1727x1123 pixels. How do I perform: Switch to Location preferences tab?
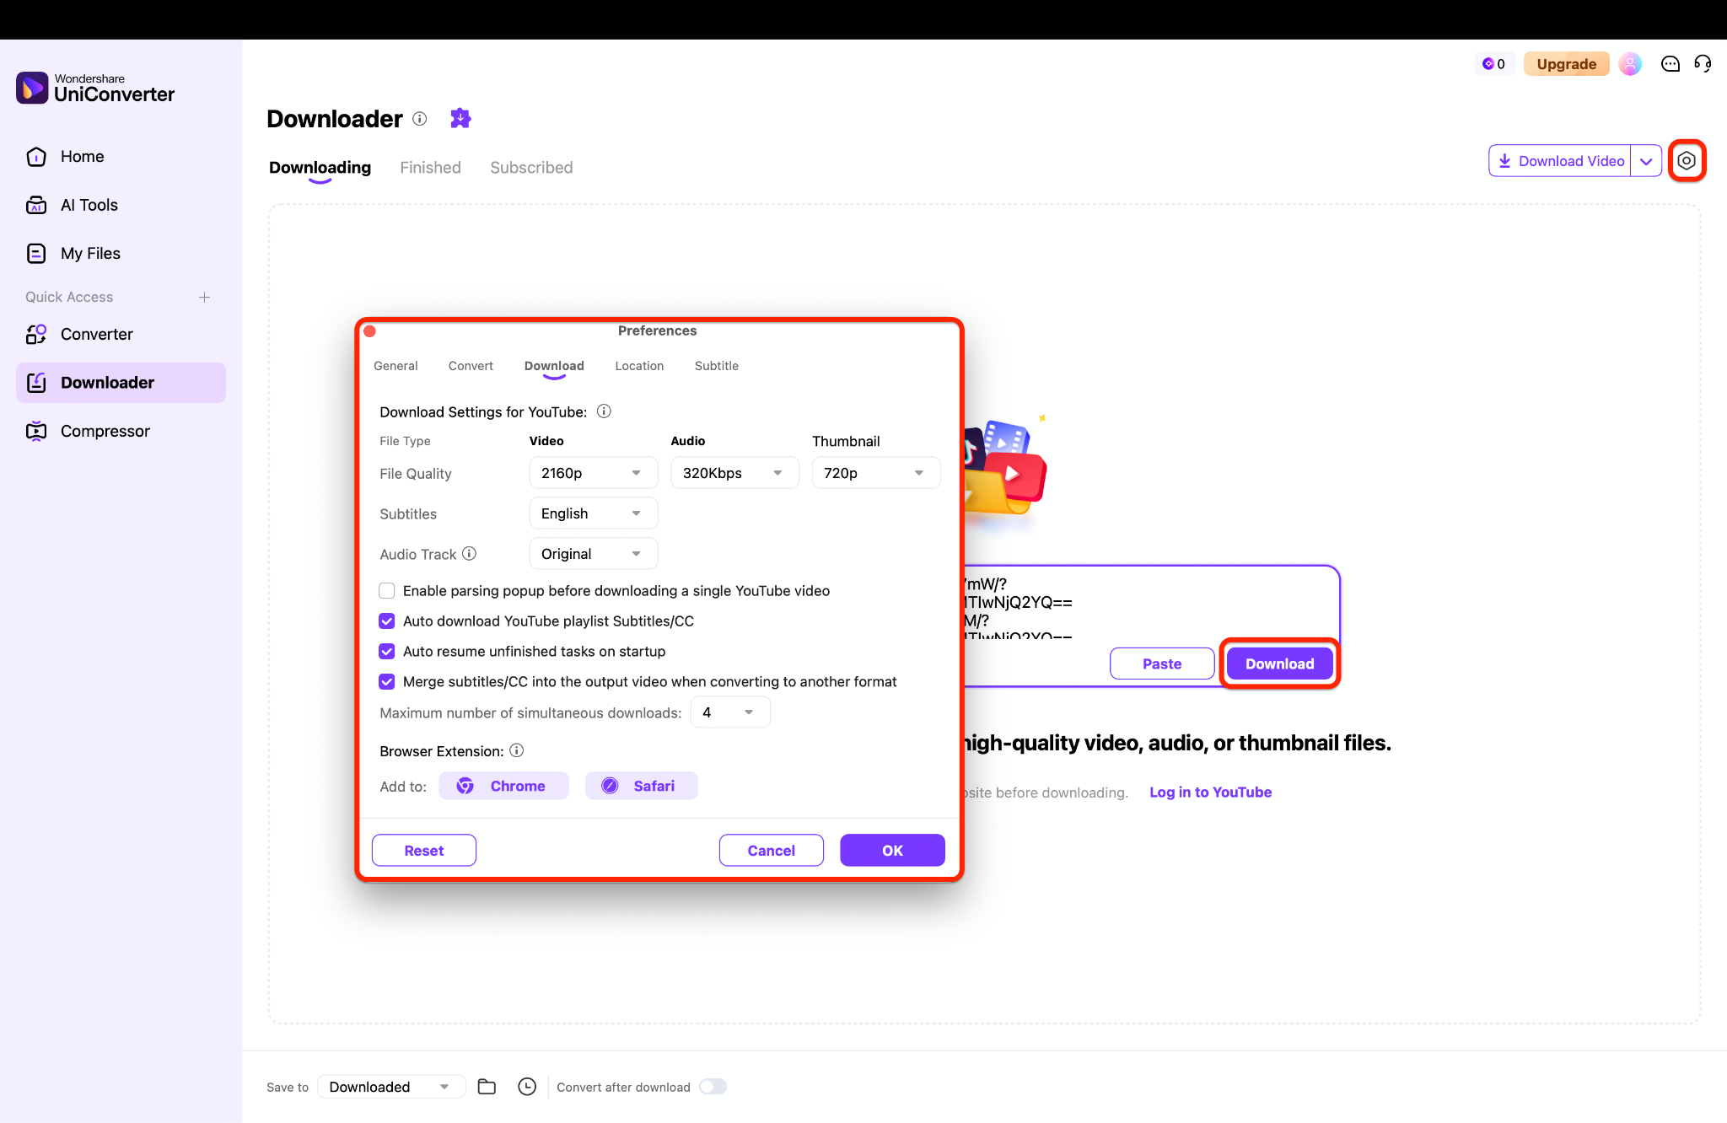[x=639, y=366]
